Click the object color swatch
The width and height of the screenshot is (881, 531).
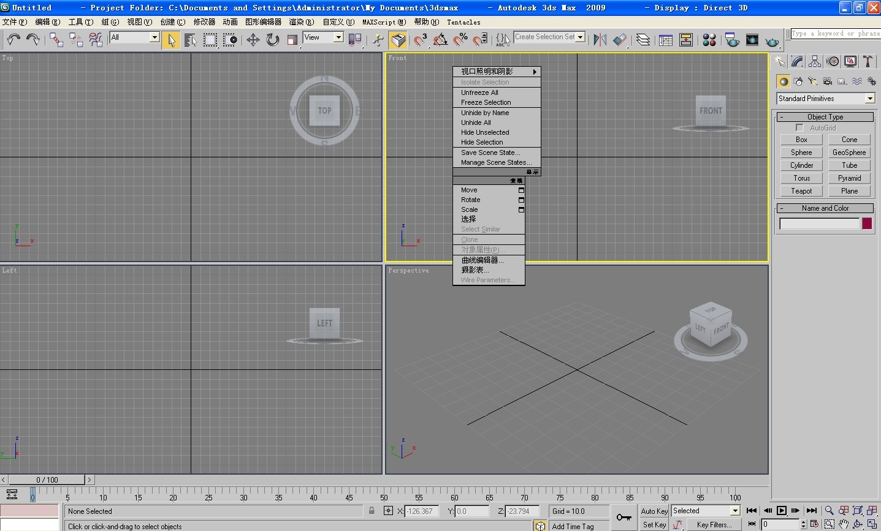click(x=866, y=224)
